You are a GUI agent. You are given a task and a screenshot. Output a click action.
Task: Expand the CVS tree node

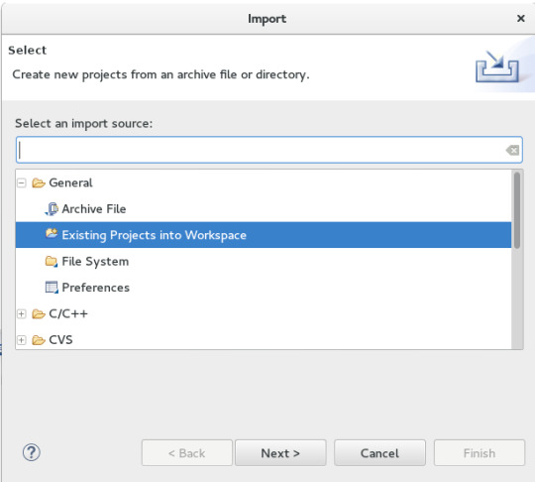pos(22,340)
